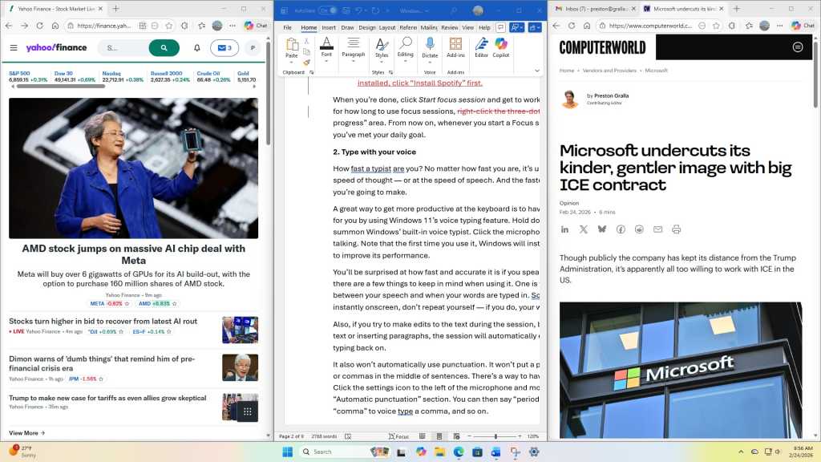Turn on Read Mode in the status bar

coord(423,436)
